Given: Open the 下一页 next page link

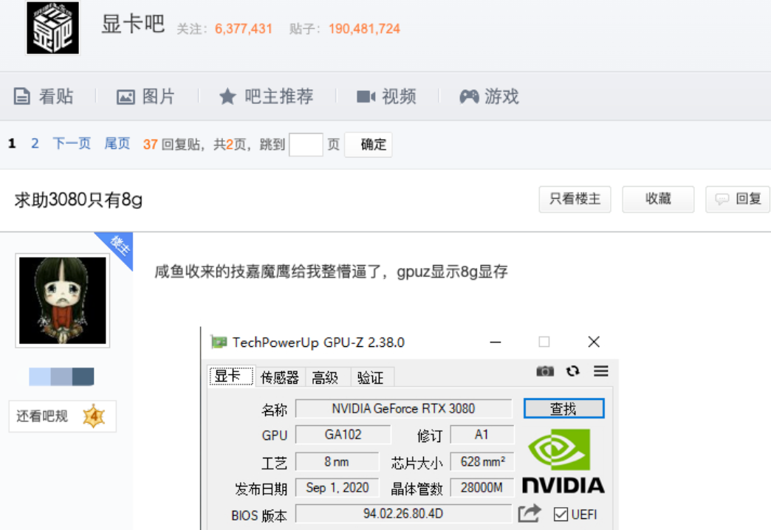Looking at the screenshot, I should pyautogui.click(x=71, y=143).
